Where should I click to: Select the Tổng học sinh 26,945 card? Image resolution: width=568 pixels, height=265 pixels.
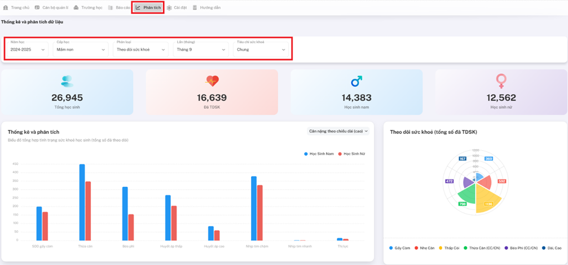[x=67, y=92]
